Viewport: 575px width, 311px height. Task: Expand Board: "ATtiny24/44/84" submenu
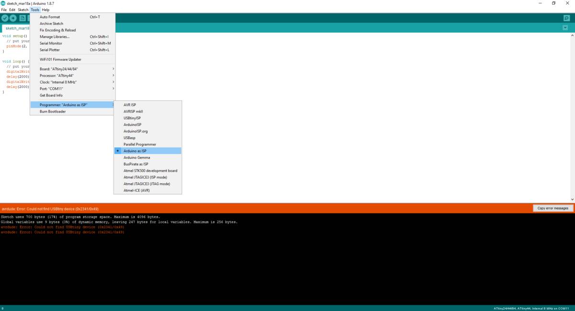coord(73,69)
